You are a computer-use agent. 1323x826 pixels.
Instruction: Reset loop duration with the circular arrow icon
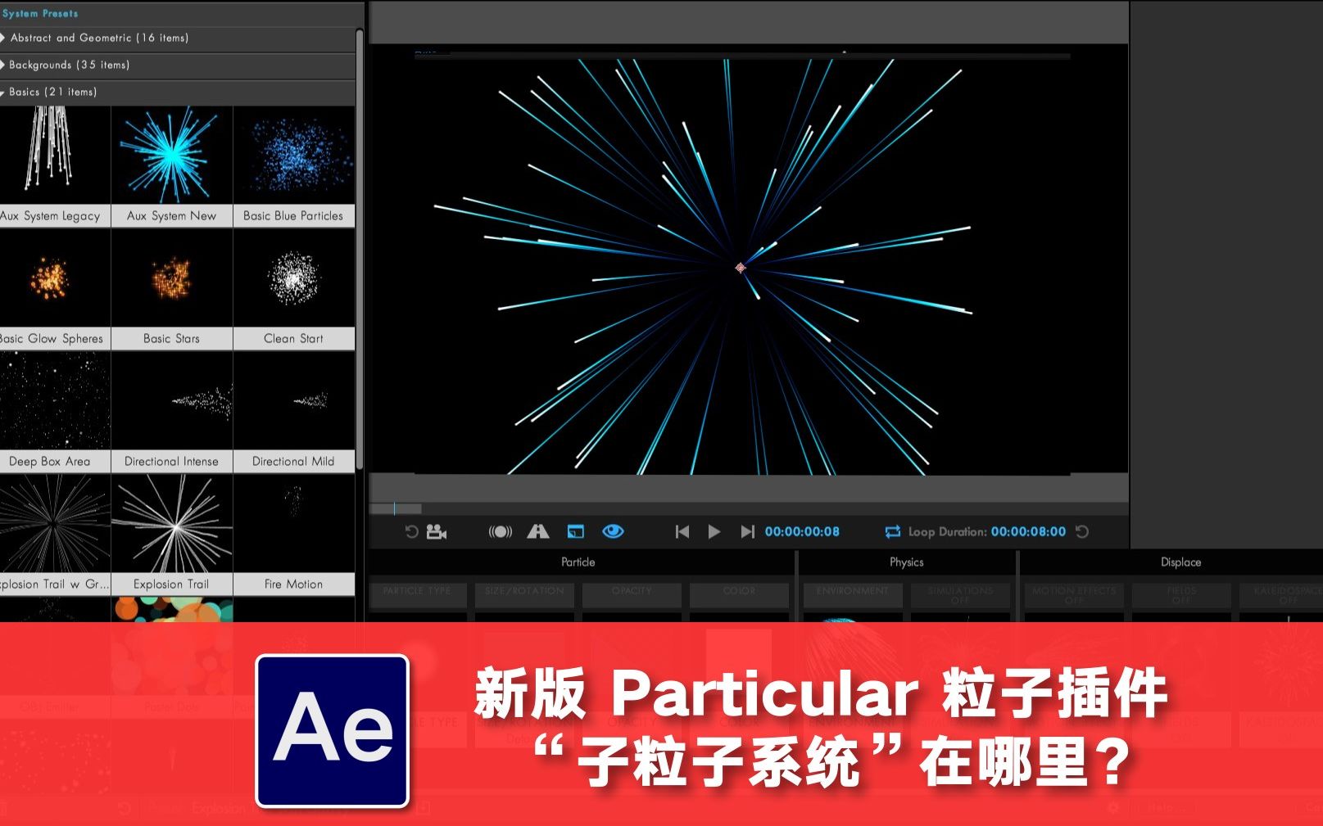1081,531
